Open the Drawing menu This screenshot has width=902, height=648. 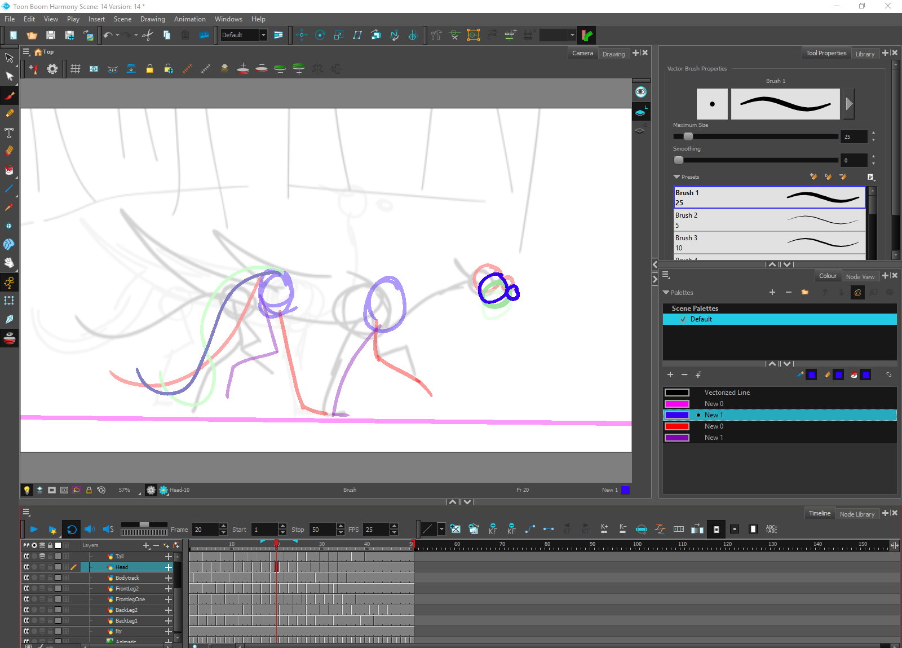[x=153, y=19]
